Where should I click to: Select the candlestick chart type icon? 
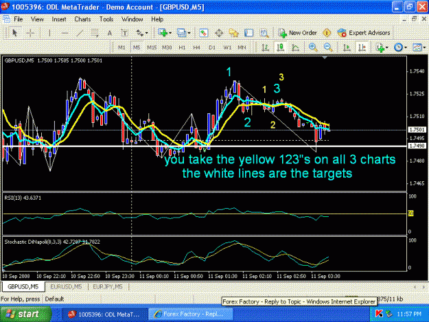(x=280, y=47)
